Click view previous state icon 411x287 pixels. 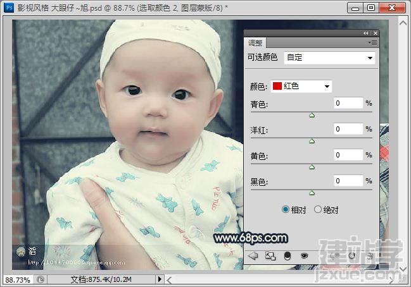pyautogui.click(x=336, y=255)
